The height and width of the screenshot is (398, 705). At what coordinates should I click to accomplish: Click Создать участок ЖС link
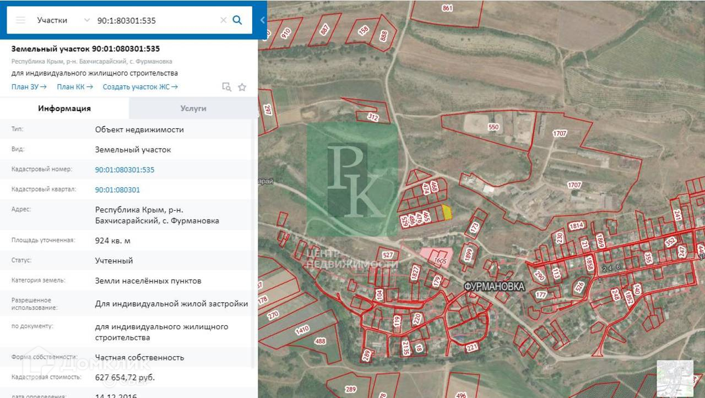pyautogui.click(x=140, y=87)
